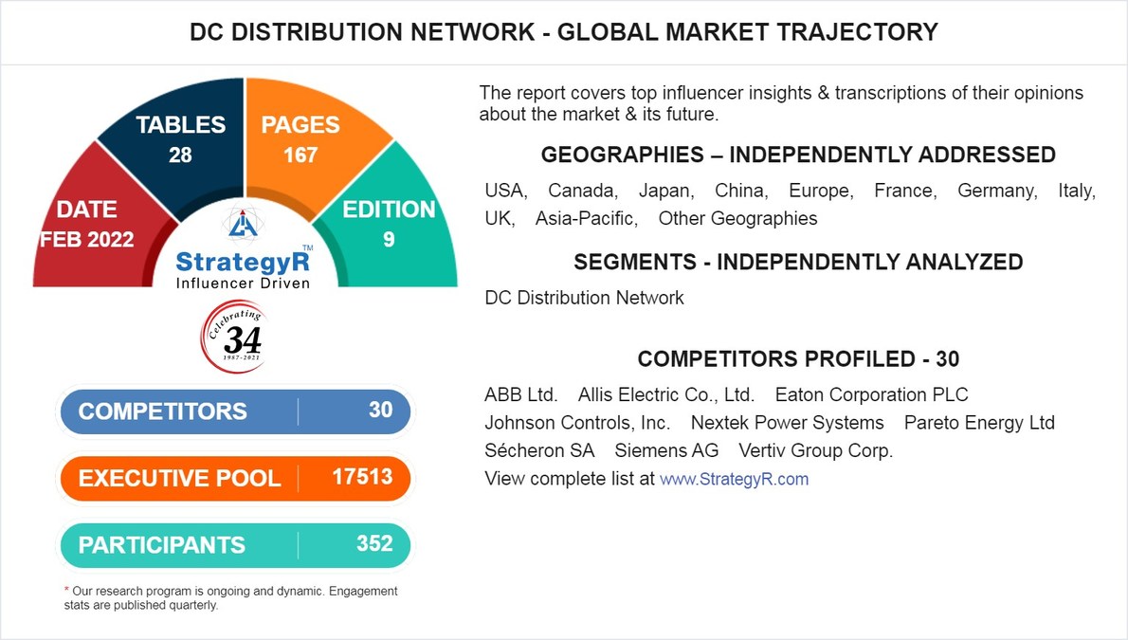Click Siemens AG competitor name
Screen dimensions: 1128x640
666,451
